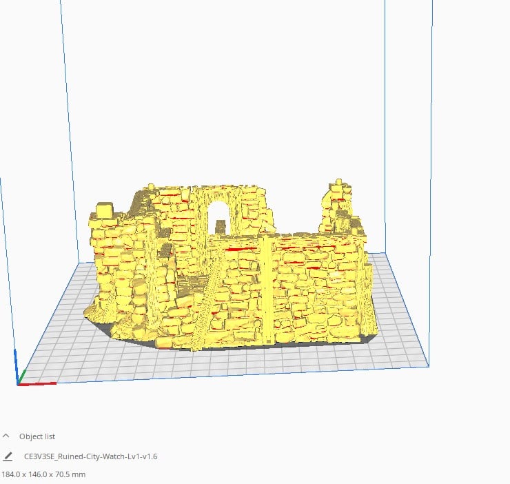This screenshot has height=484, width=510.
Task: Click the blue Z axis line at the origin
Action: (x=16, y=367)
